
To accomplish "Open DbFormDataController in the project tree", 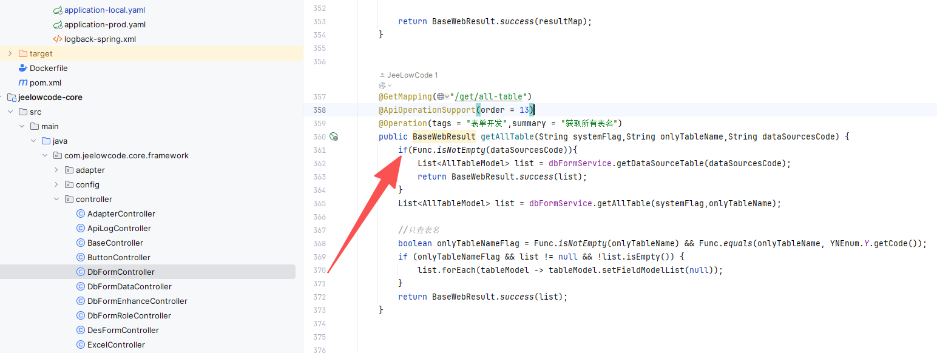I will [x=129, y=287].
